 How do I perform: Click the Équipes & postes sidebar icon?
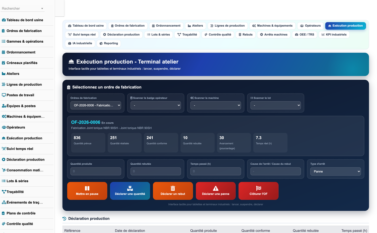tap(4, 106)
